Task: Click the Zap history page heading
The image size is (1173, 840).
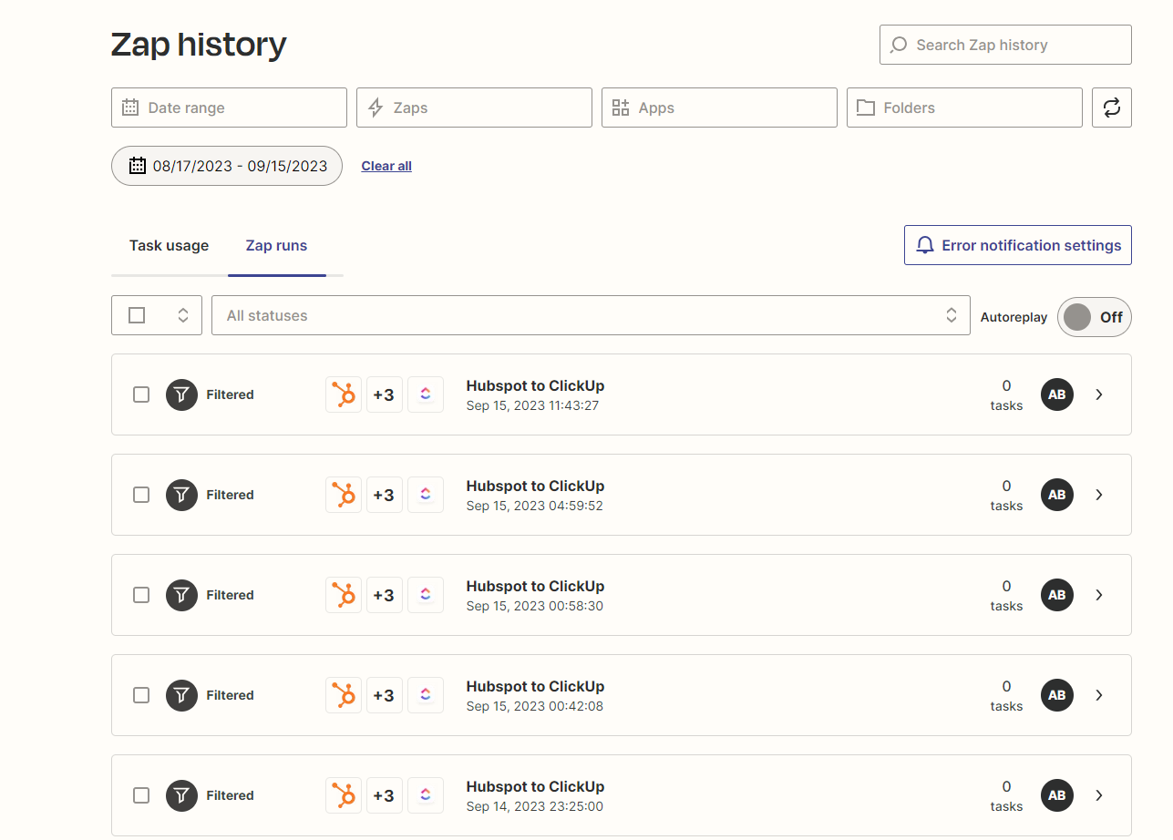Action: [199, 44]
